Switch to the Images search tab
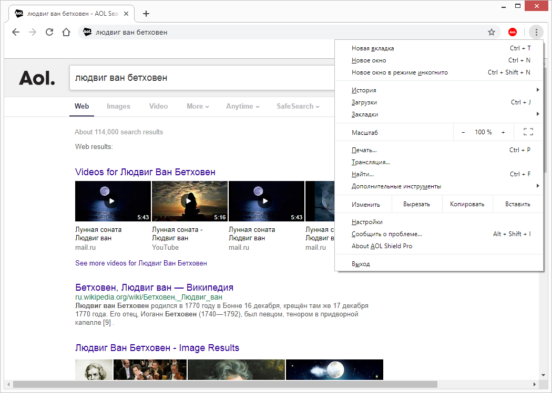The height and width of the screenshot is (393, 552). click(118, 106)
